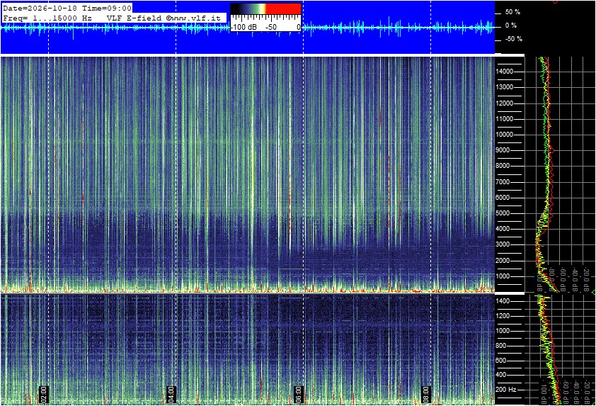Click the 9000 frequency axis label
The height and width of the screenshot is (406, 596).
click(503, 150)
